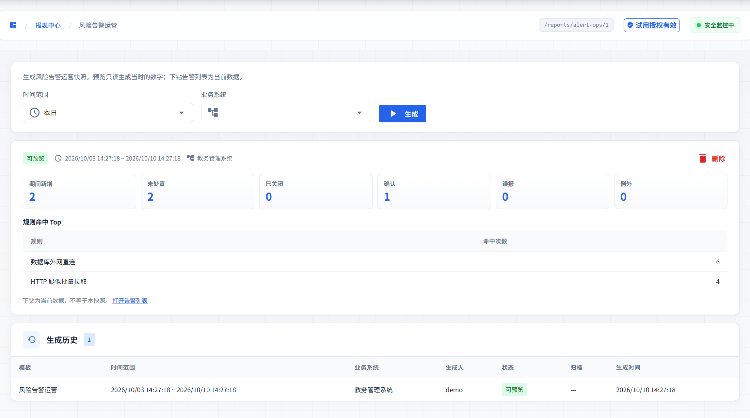Click the tree icon beside 教务管理系统 in snapshot
750x418 pixels.
tap(190, 158)
